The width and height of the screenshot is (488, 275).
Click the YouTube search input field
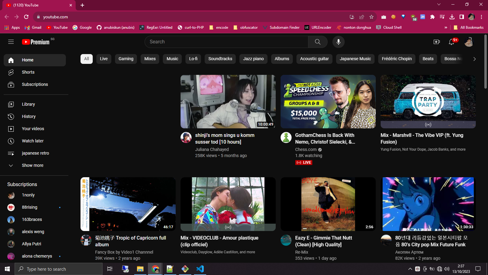tap(226, 42)
